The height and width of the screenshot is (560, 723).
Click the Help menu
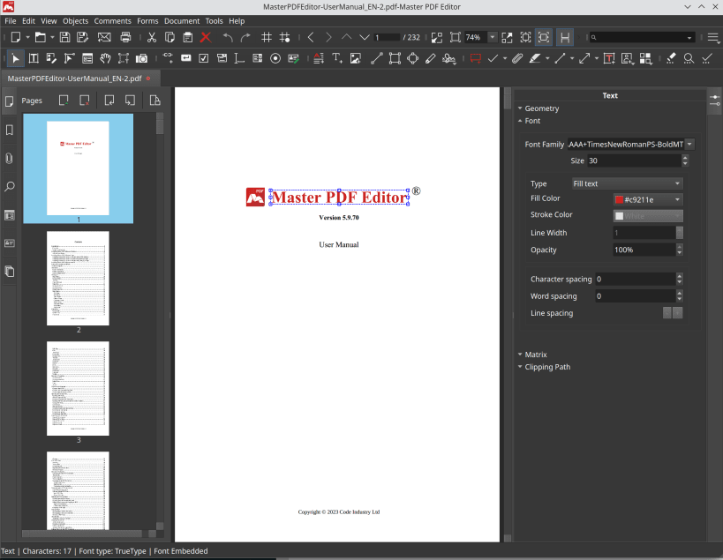coord(237,20)
